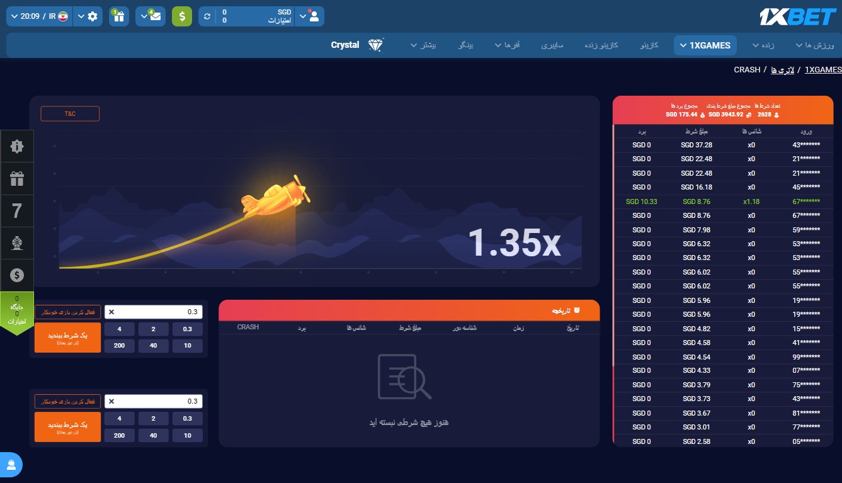Click the 99******* player entry
Screen dimensions: 842x483
point(806,357)
